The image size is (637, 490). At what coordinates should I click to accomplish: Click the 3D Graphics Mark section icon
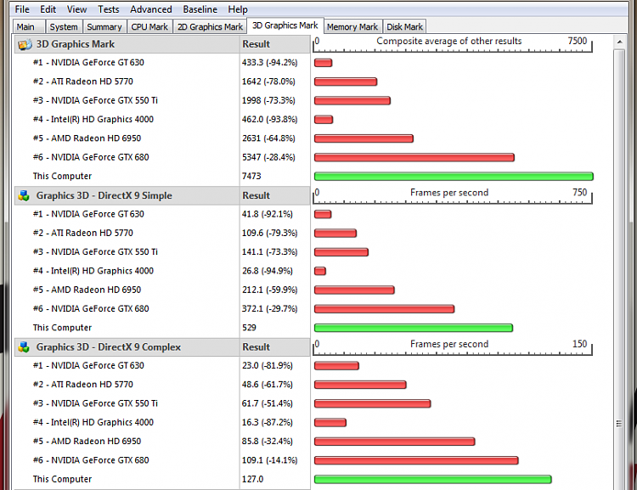coord(25,44)
